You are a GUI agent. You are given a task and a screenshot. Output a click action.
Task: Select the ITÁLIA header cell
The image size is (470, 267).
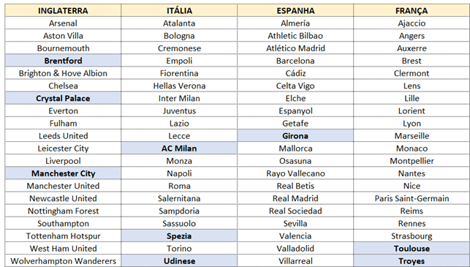pyautogui.click(x=179, y=10)
